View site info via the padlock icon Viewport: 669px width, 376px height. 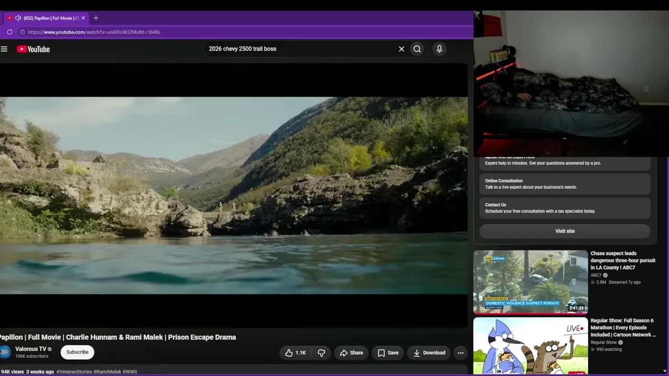[x=22, y=32]
